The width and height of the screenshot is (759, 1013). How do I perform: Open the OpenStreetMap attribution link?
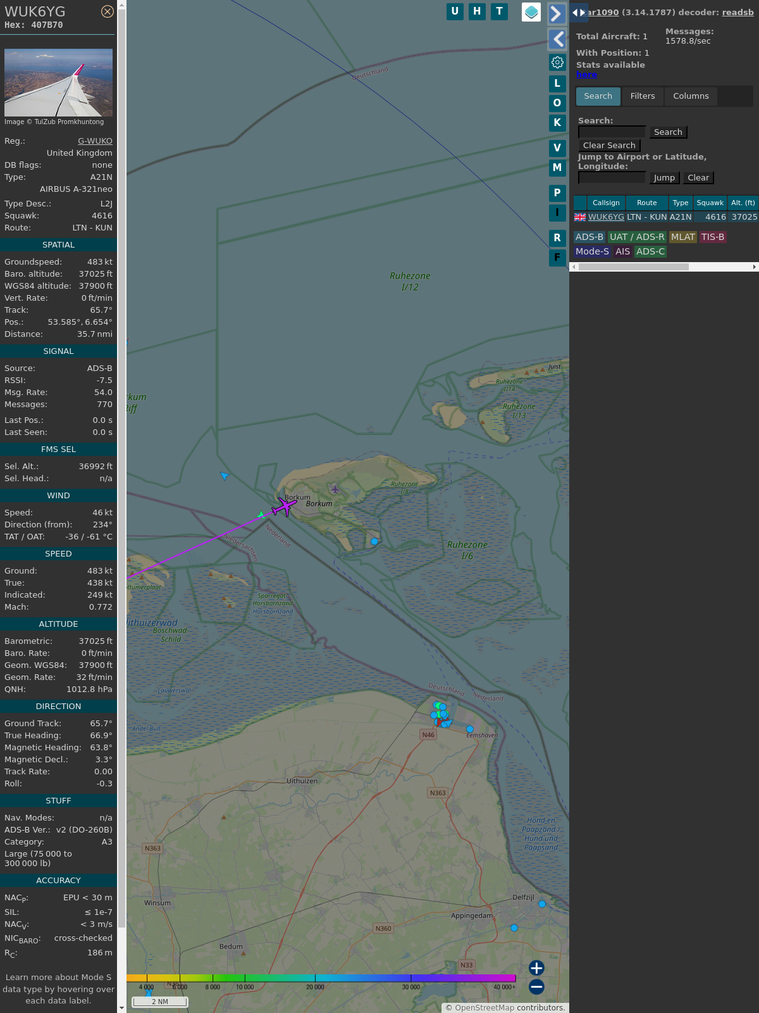pyautogui.click(x=484, y=1007)
